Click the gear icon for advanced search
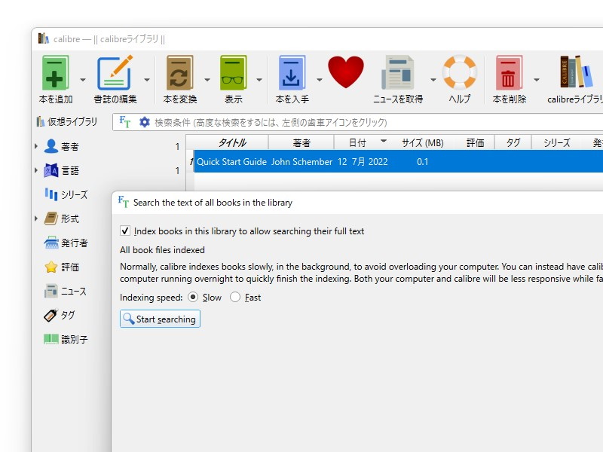Image resolution: width=603 pixels, height=452 pixels. 144,122
